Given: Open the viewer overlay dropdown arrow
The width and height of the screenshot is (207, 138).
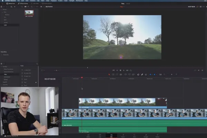Looking at the screenshot, I should (x=44, y=70).
